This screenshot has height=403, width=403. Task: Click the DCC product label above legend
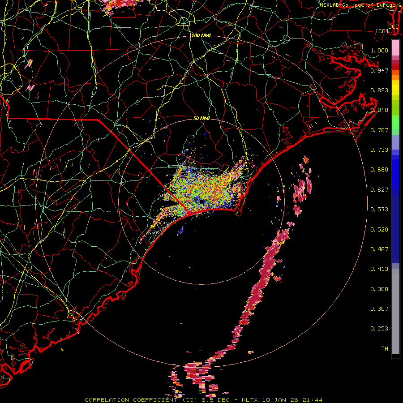393,26
